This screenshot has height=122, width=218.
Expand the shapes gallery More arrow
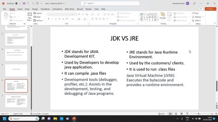click(x=158, y=20)
